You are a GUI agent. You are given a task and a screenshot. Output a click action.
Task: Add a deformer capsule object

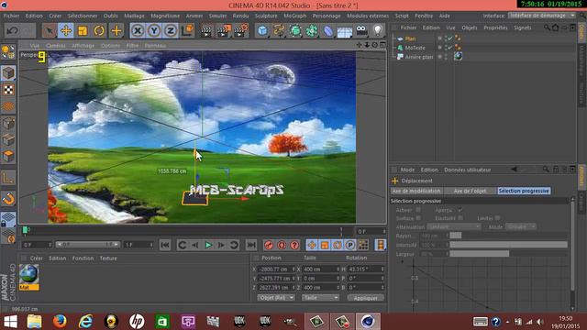pos(328,30)
